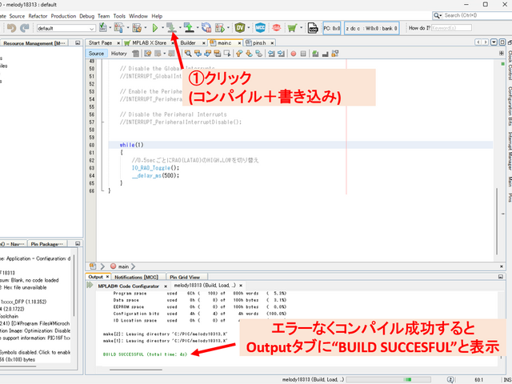This screenshot has width=512, height=384.
Task: Select the MPLAB Code Configurator output tab
Action: coord(128,286)
